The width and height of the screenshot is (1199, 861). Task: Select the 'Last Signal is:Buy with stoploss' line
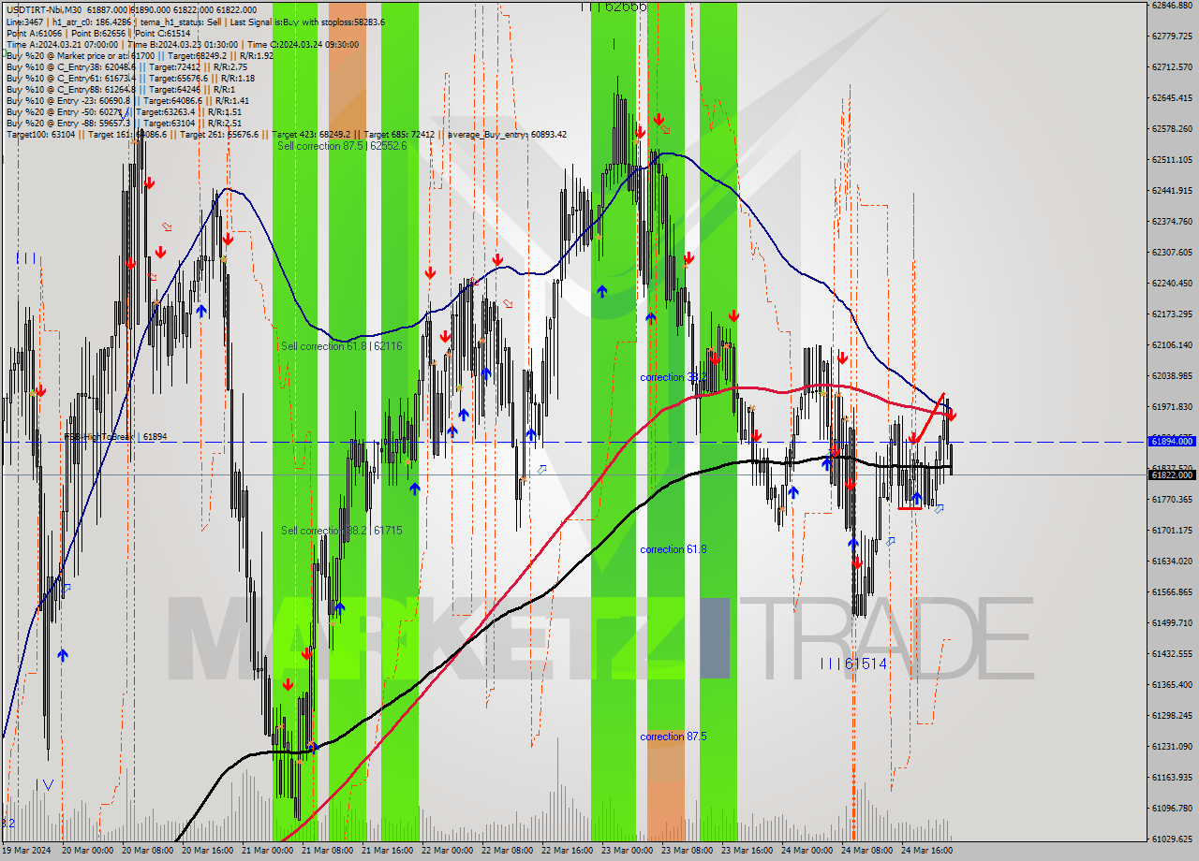[x=307, y=21]
